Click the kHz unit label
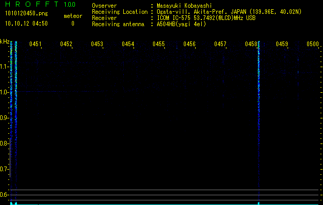Screen dimensions: 323x205 5,42
